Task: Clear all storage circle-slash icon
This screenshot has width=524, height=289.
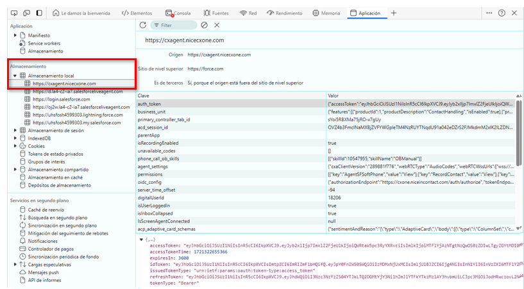Action: pyautogui.click(x=204, y=25)
